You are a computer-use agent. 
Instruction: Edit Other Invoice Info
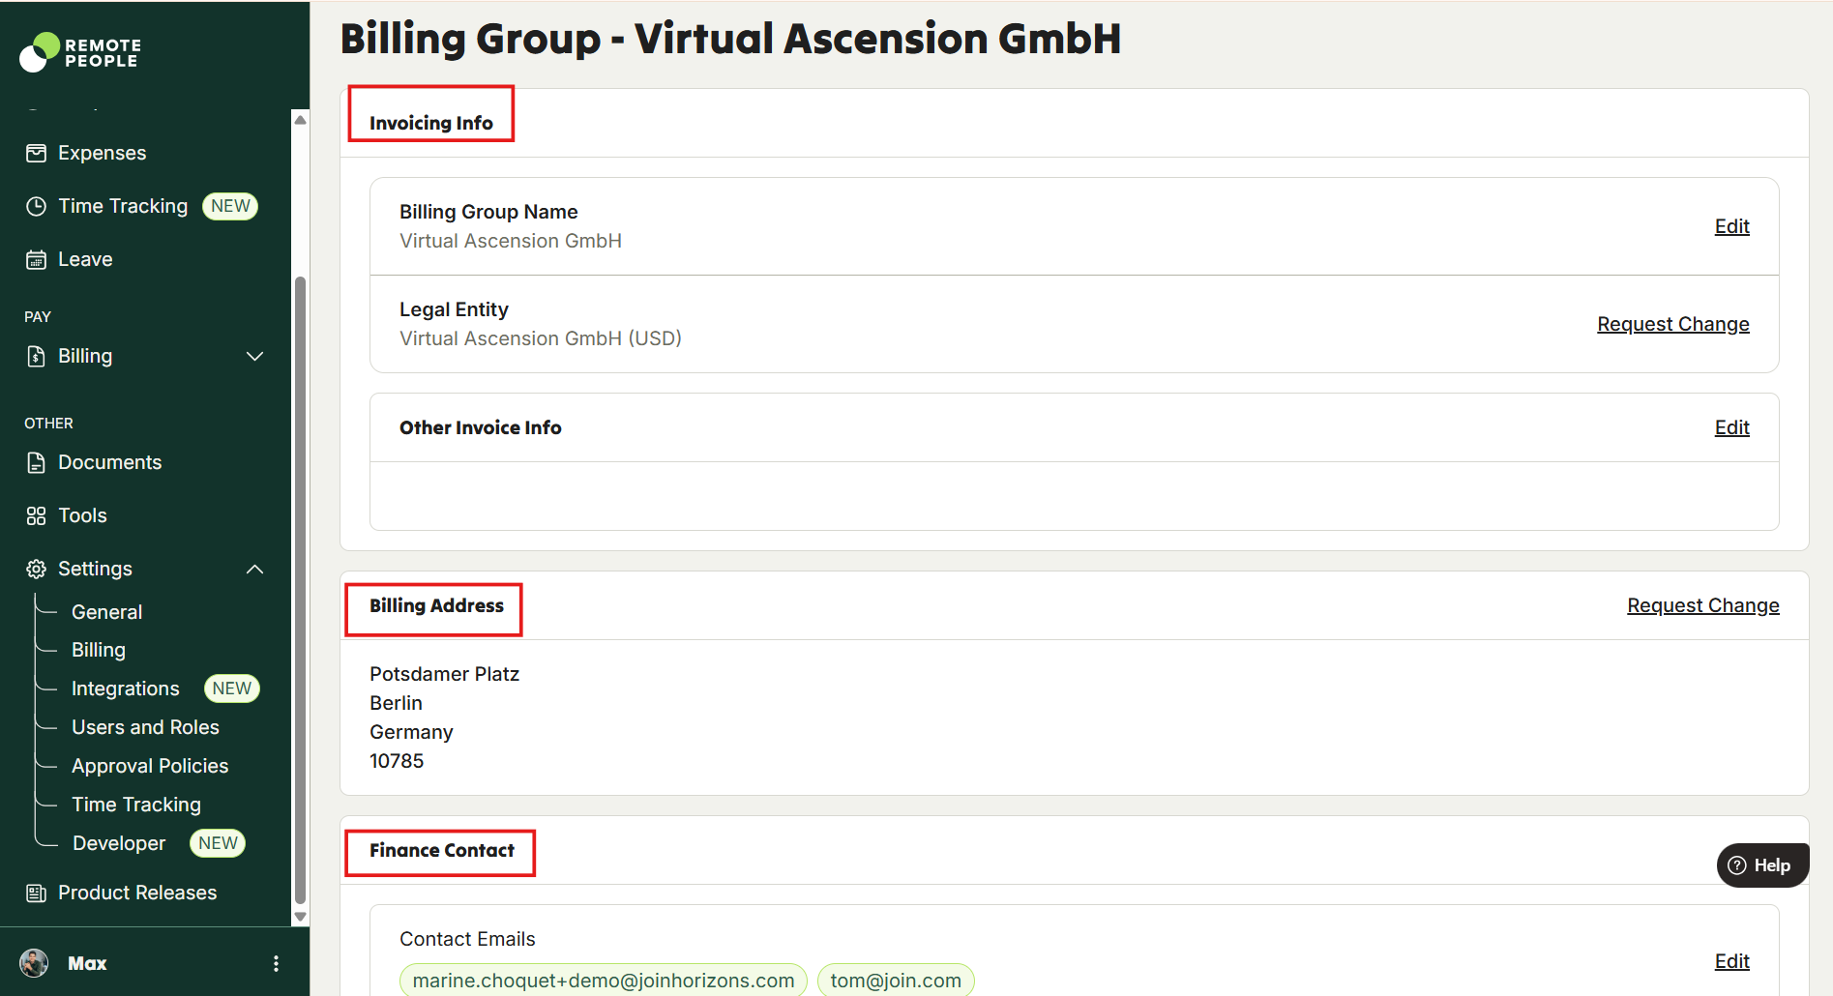[1731, 427]
